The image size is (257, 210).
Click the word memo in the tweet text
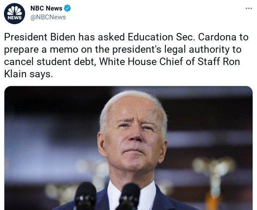coord(64,50)
